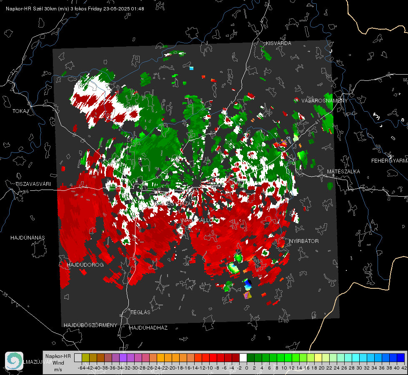Screen dimensions: 408x375
Task: Click the legend value label -64
Action: [81, 368]
